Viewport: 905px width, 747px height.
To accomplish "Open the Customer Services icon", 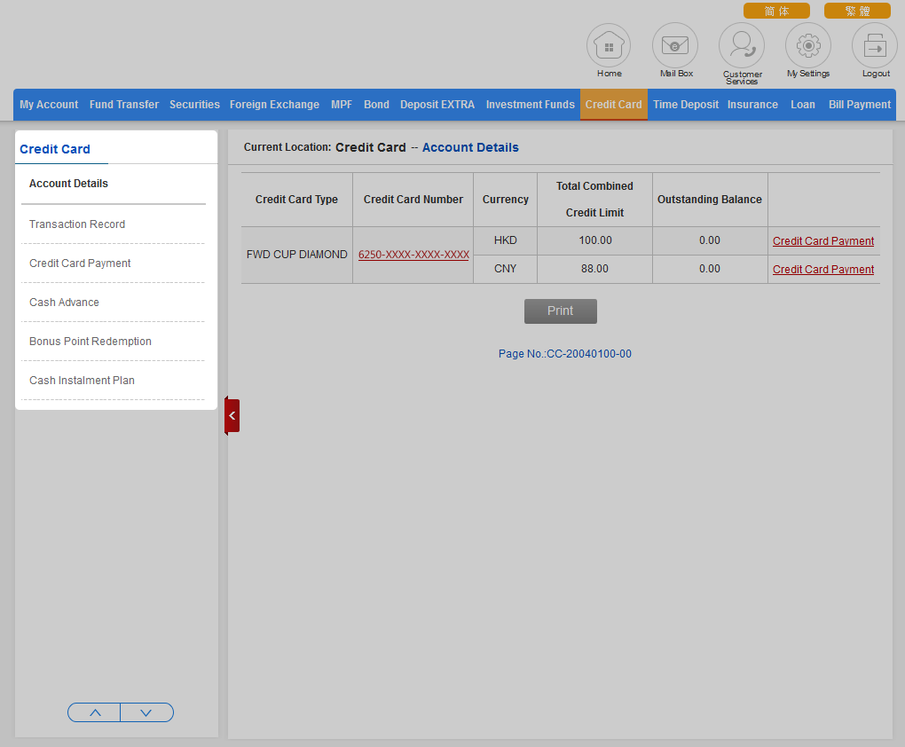I will [x=742, y=45].
